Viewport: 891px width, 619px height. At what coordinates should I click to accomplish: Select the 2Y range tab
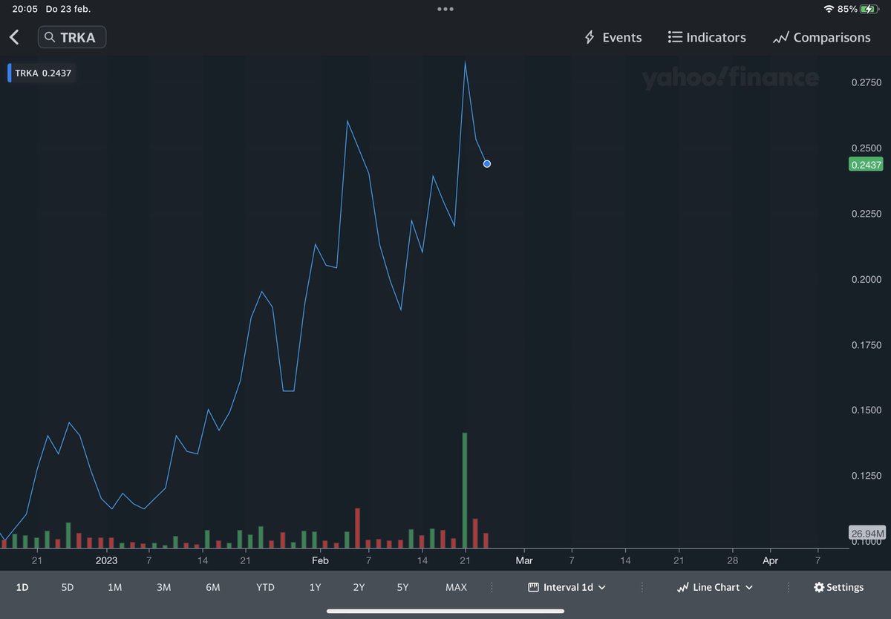click(x=359, y=587)
